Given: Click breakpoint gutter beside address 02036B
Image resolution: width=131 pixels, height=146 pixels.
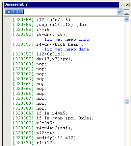Looking at the screenshot, I should (x=8, y=118).
